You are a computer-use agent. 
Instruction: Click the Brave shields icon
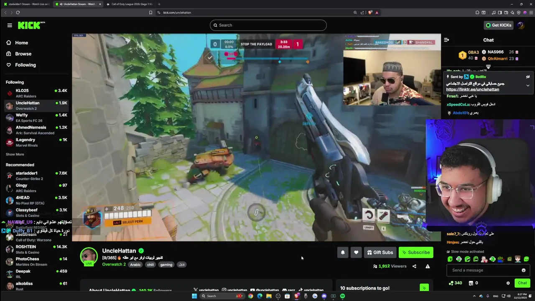(x=370, y=13)
